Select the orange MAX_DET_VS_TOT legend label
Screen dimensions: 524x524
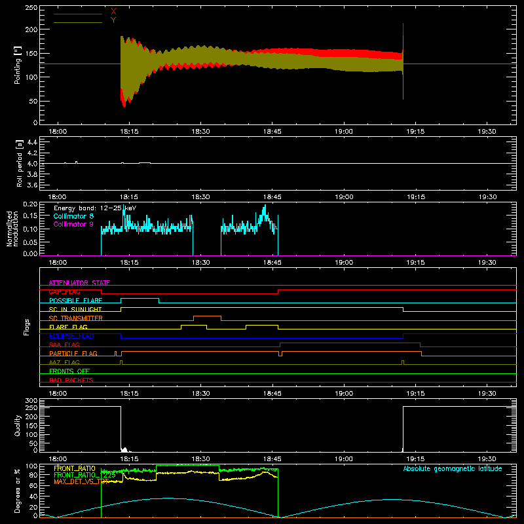click(x=81, y=482)
